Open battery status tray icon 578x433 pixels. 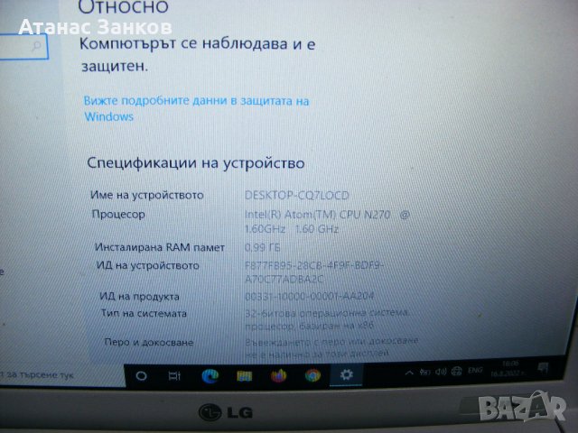[424, 373]
